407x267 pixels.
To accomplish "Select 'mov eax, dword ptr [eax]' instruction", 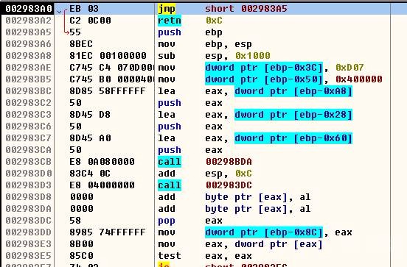I will pyautogui.click(x=240, y=244).
